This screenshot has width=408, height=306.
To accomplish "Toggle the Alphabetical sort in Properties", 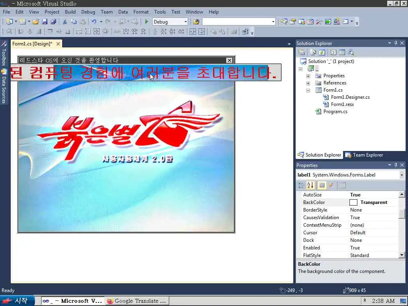I will point(310,185).
